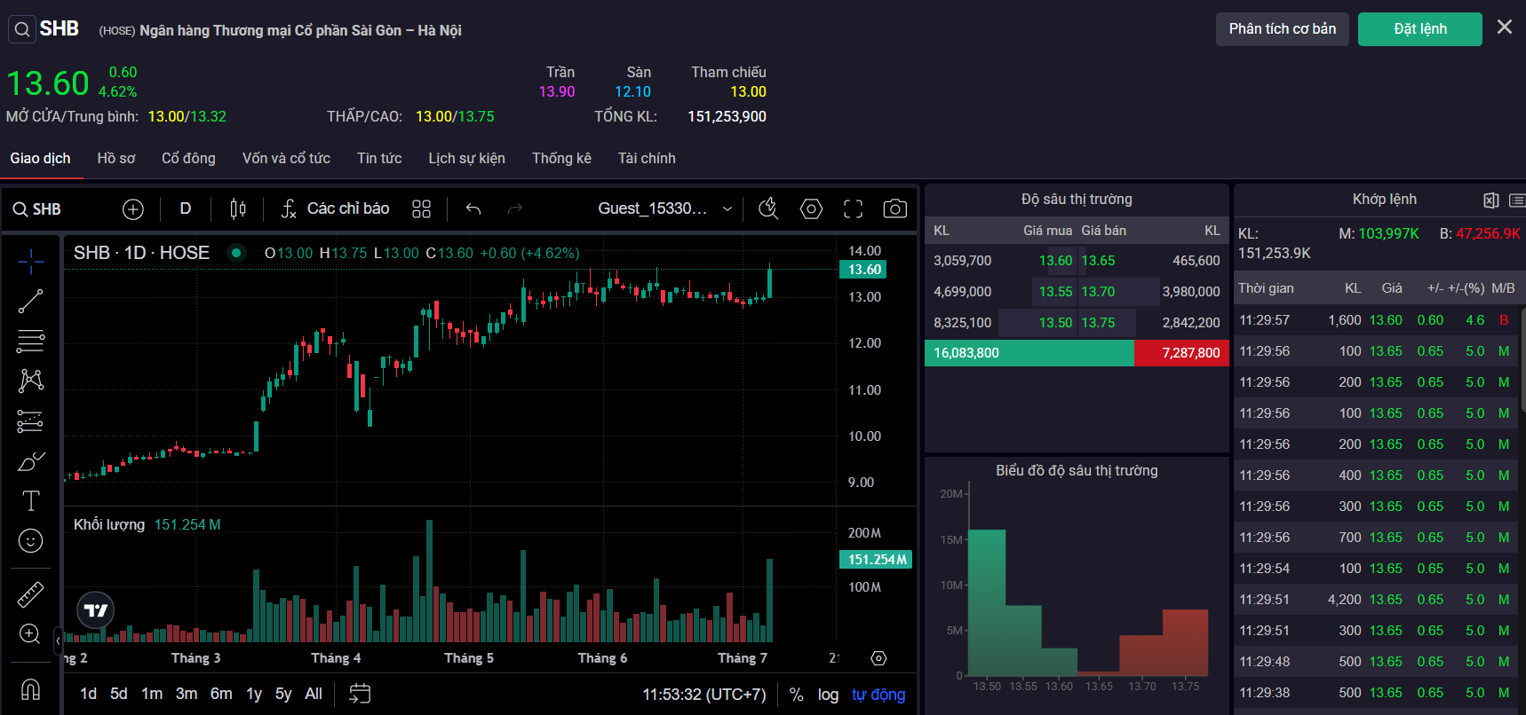Image resolution: width=1526 pixels, height=715 pixels.
Task: Open price scale settings gear icon
Action: pyautogui.click(x=878, y=658)
